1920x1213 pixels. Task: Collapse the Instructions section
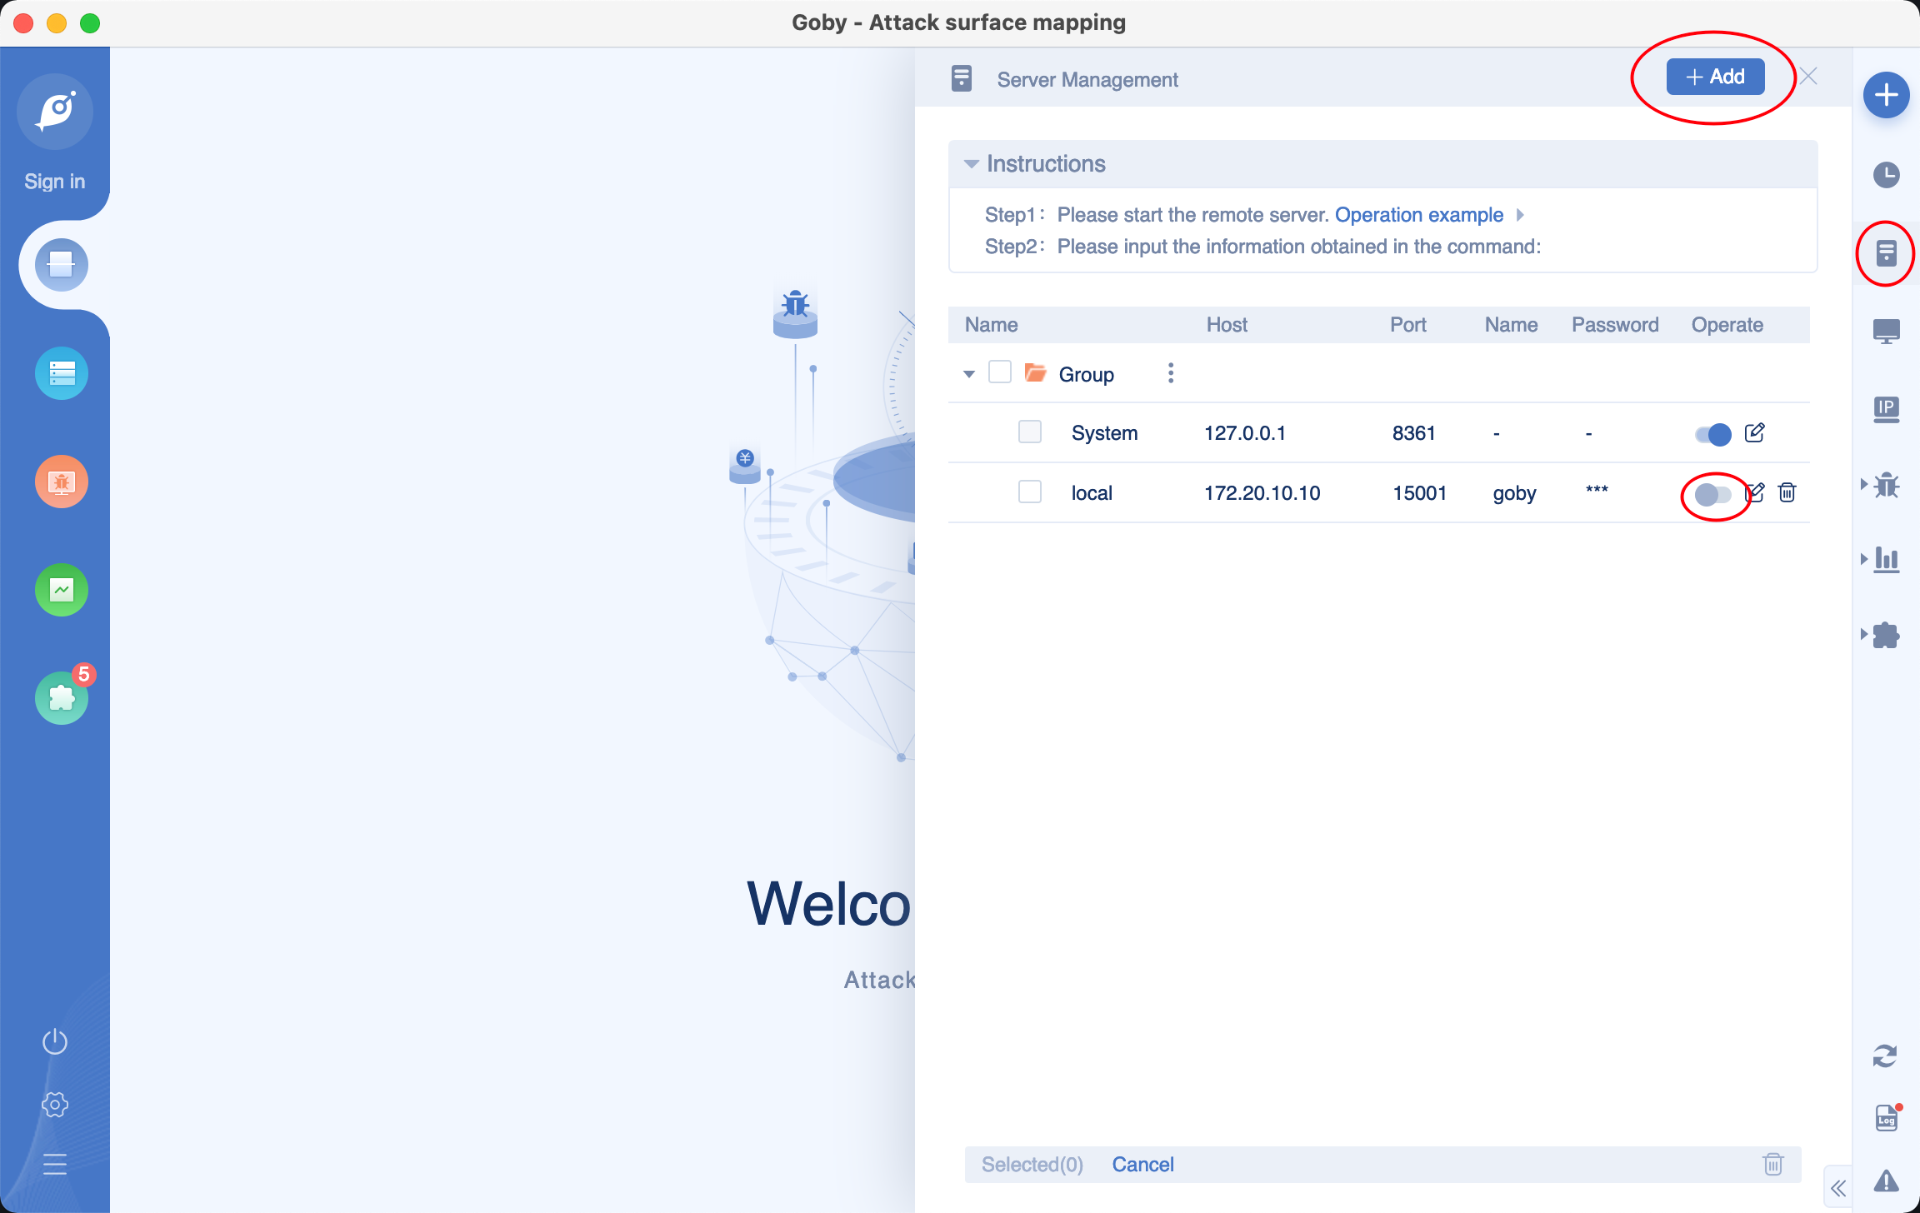[x=971, y=164]
